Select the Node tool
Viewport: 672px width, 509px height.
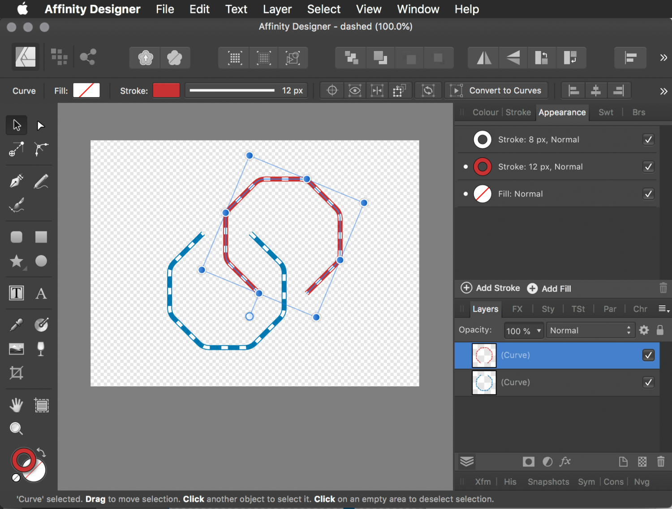pyautogui.click(x=41, y=125)
